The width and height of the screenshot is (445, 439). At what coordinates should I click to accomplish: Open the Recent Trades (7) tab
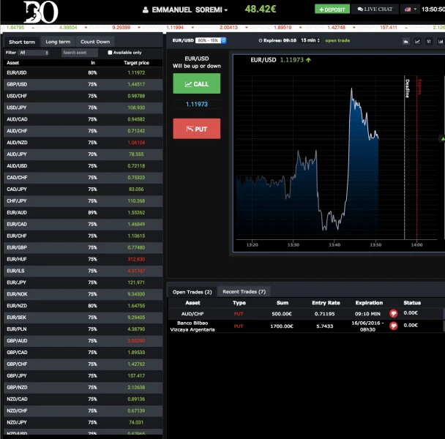[244, 291]
